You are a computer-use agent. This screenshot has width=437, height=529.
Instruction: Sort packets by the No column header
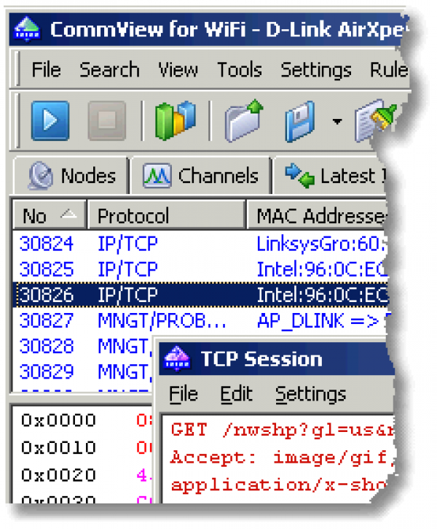(49, 215)
